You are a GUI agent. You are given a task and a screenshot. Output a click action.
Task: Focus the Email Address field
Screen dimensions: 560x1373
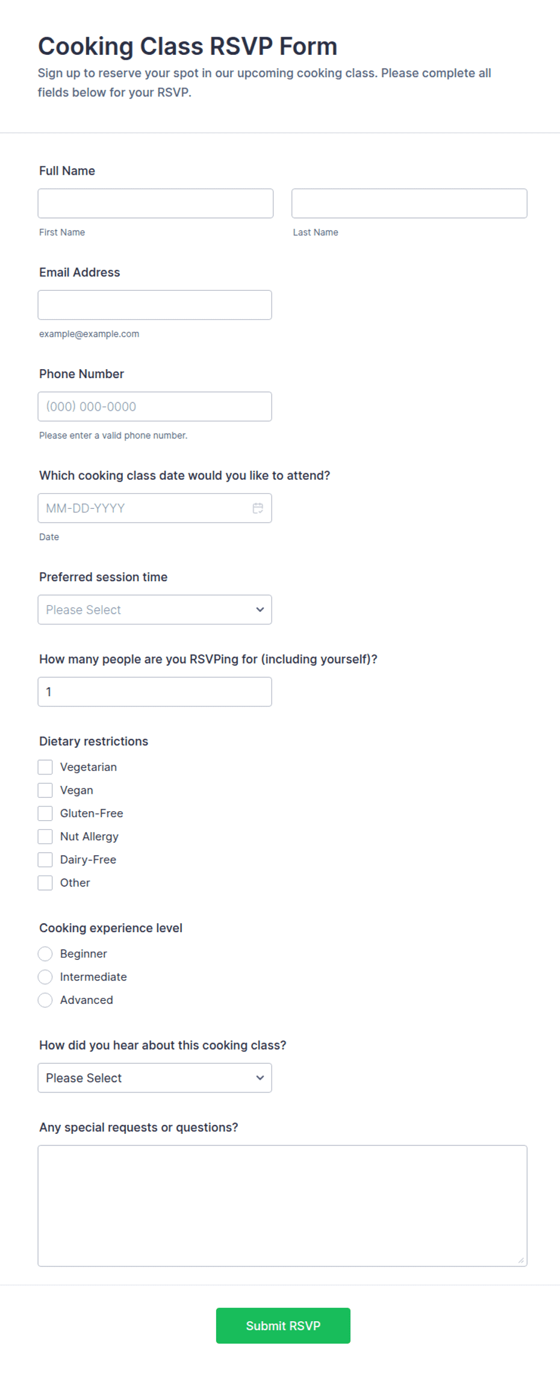(x=155, y=305)
